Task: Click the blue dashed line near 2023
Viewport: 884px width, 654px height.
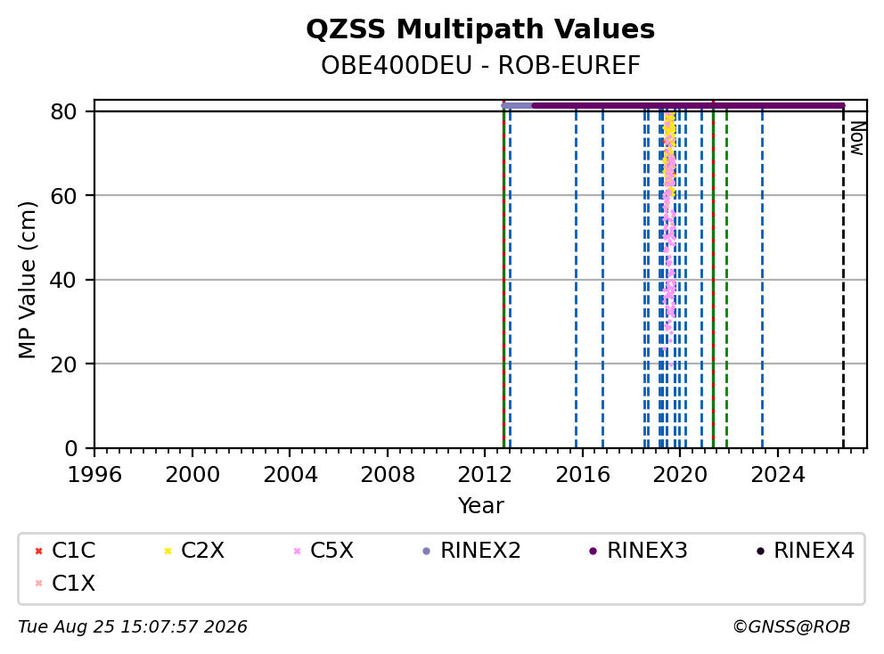Action: pos(762,279)
